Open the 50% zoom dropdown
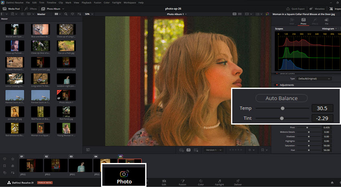 89,14
